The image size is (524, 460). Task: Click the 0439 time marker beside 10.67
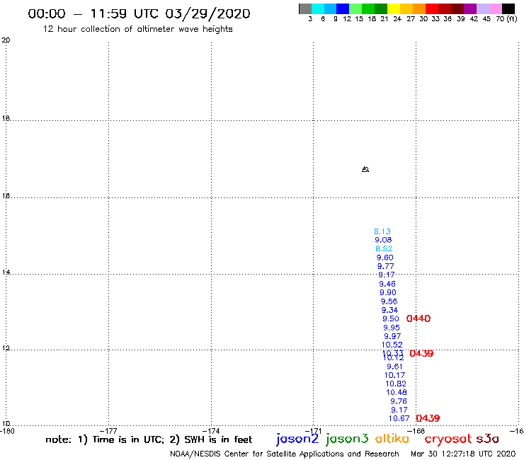[x=428, y=418]
